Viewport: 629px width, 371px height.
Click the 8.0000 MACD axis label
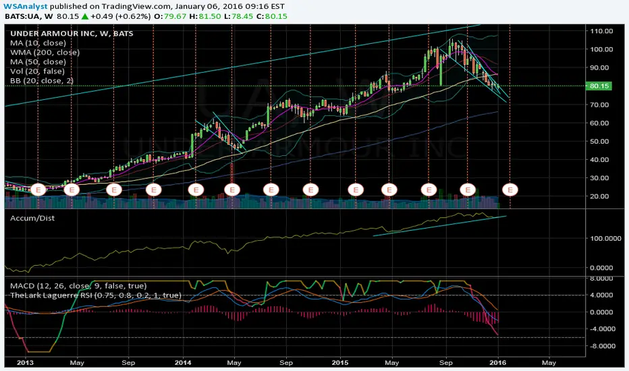pos(601,279)
